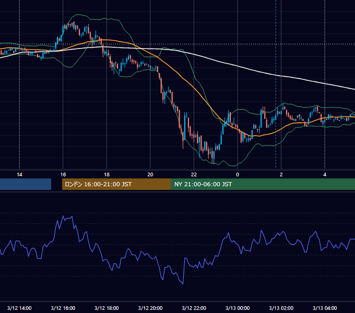Click the 20 hour label on upper axis
Screen dimensions: 355x313
pyautogui.click(x=150, y=175)
